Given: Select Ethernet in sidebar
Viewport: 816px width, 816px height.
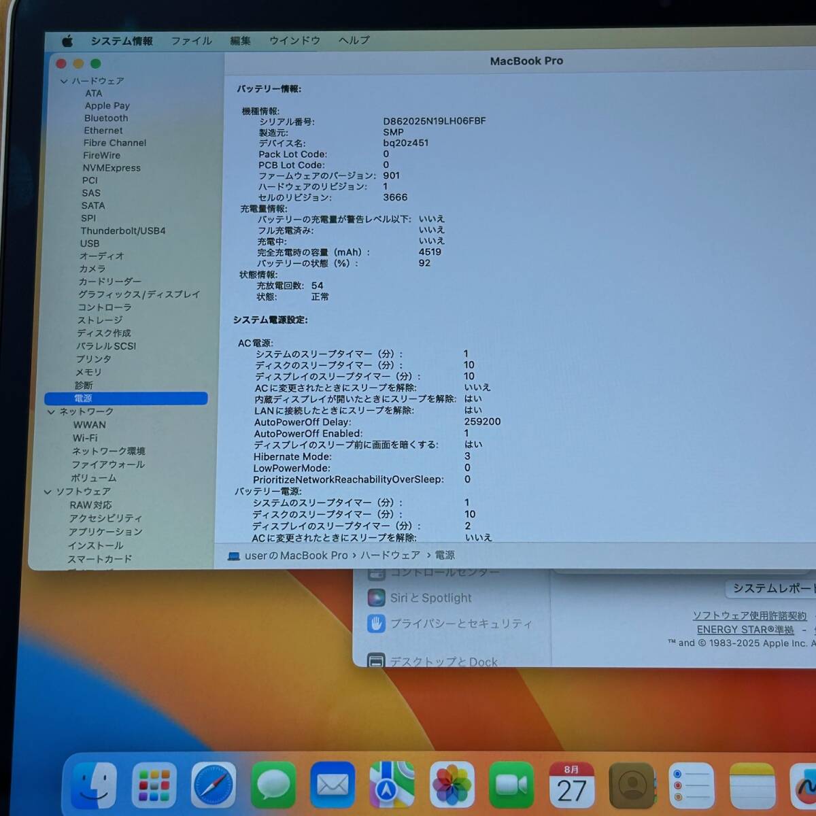Looking at the screenshot, I should pyautogui.click(x=103, y=131).
